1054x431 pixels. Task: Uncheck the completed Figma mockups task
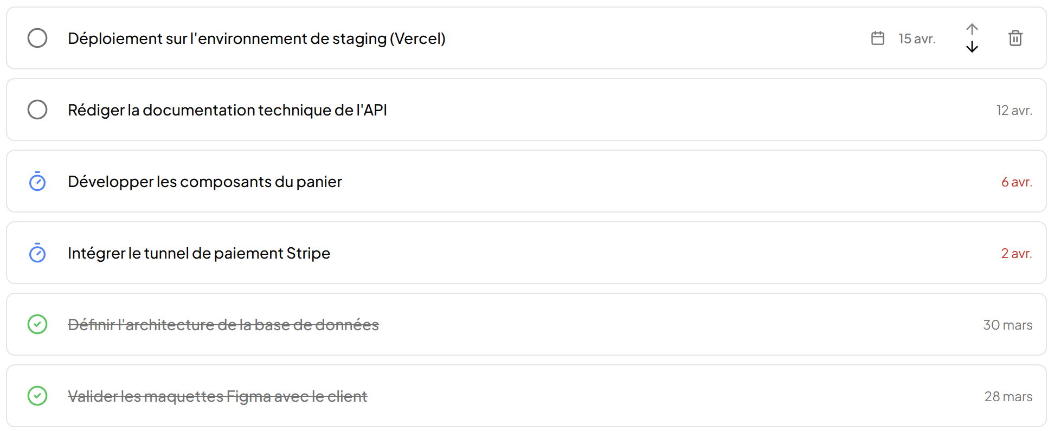click(x=37, y=396)
